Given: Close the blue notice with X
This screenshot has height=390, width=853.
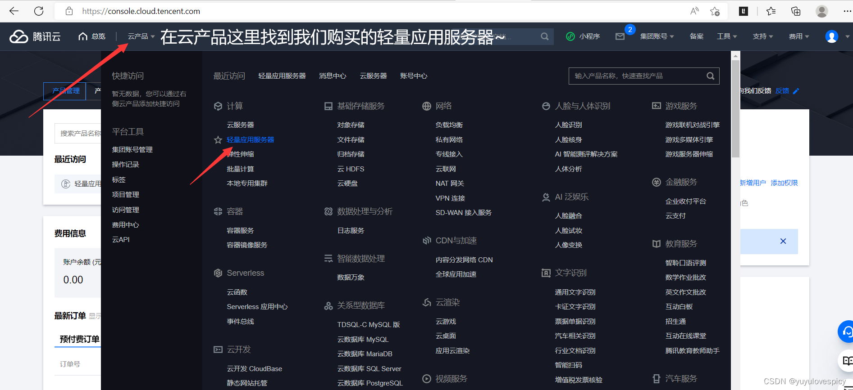Looking at the screenshot, I should [783, 241].
